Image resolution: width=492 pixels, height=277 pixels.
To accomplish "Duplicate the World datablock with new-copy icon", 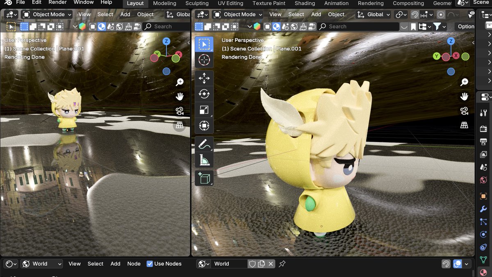I will click(x=262, y=264).
